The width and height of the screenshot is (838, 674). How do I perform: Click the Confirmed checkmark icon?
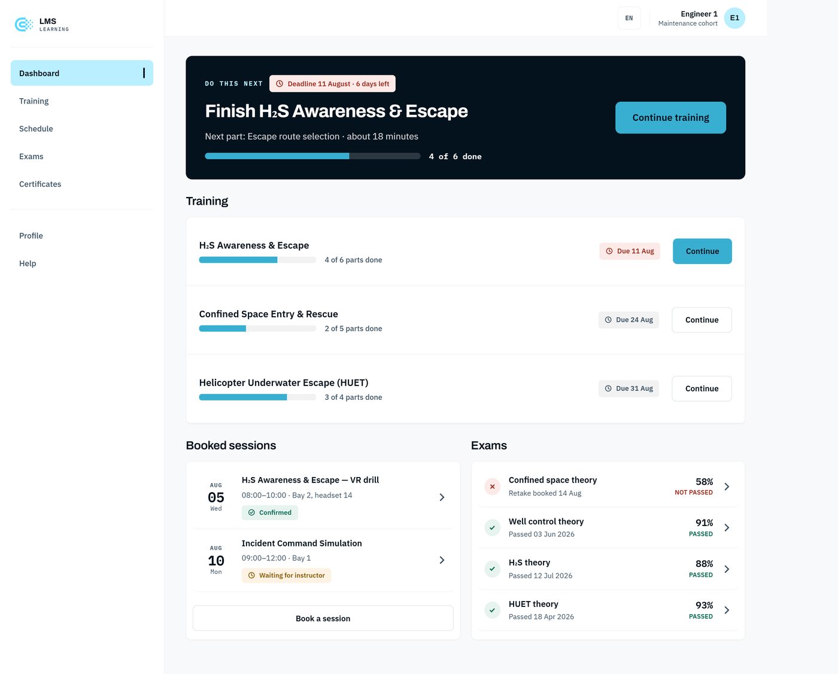click(251, 512)
